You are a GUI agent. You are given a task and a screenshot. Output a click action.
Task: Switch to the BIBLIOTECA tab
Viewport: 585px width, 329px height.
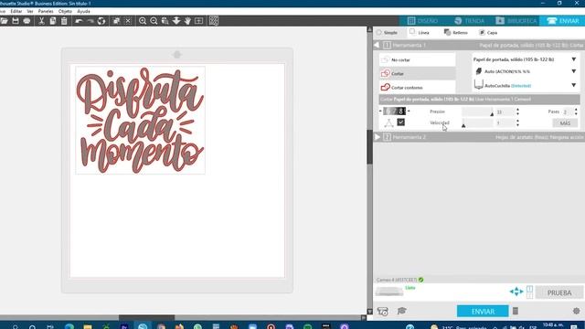[516, 21]
